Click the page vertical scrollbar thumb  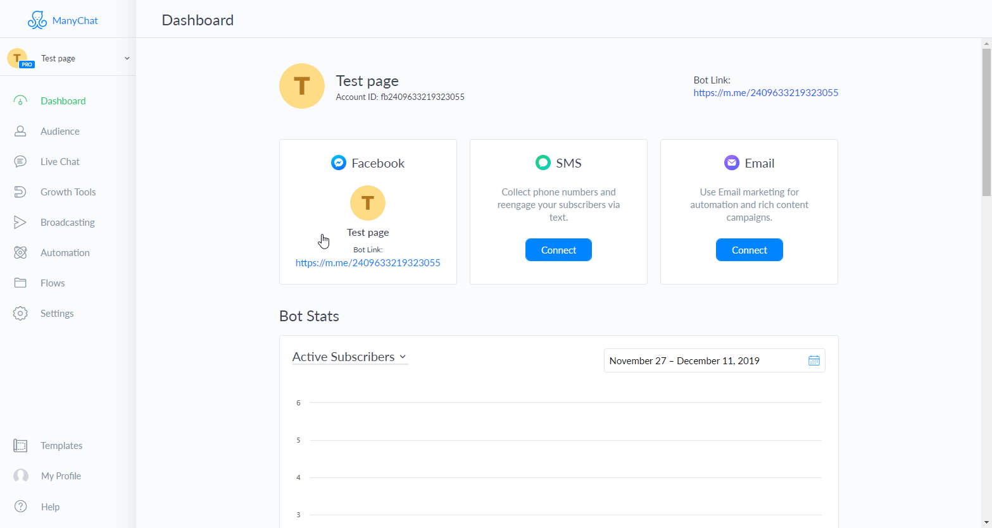(x=986, y=122)
